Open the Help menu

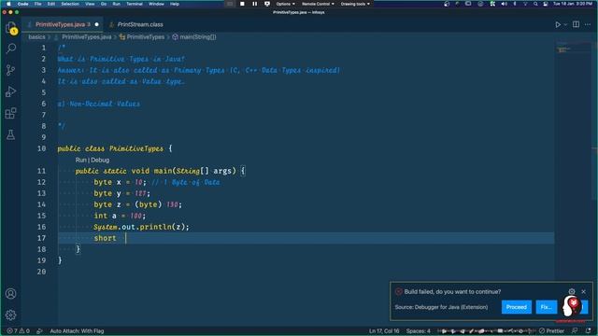175,4
